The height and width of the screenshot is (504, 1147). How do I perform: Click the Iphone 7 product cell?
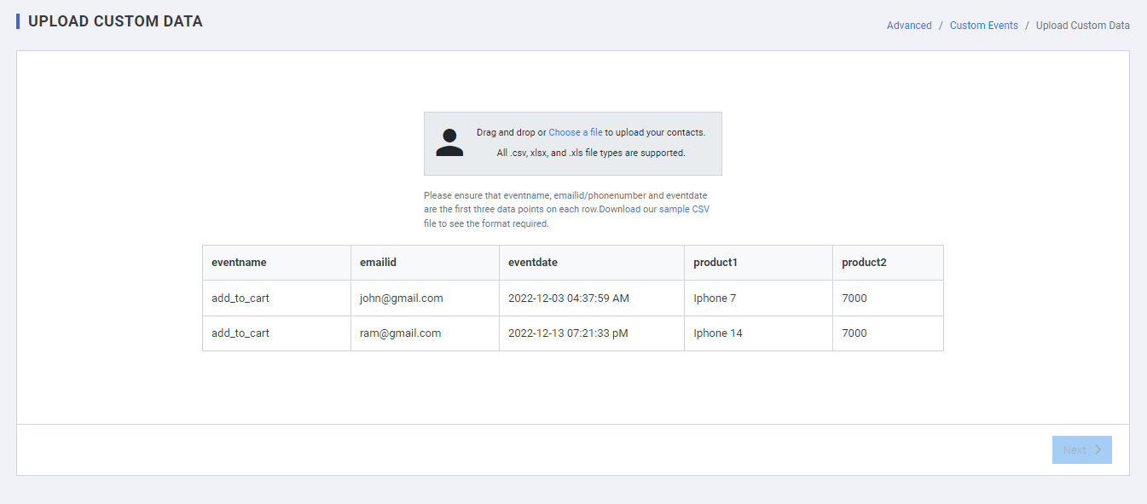click(x=715, y=298)
